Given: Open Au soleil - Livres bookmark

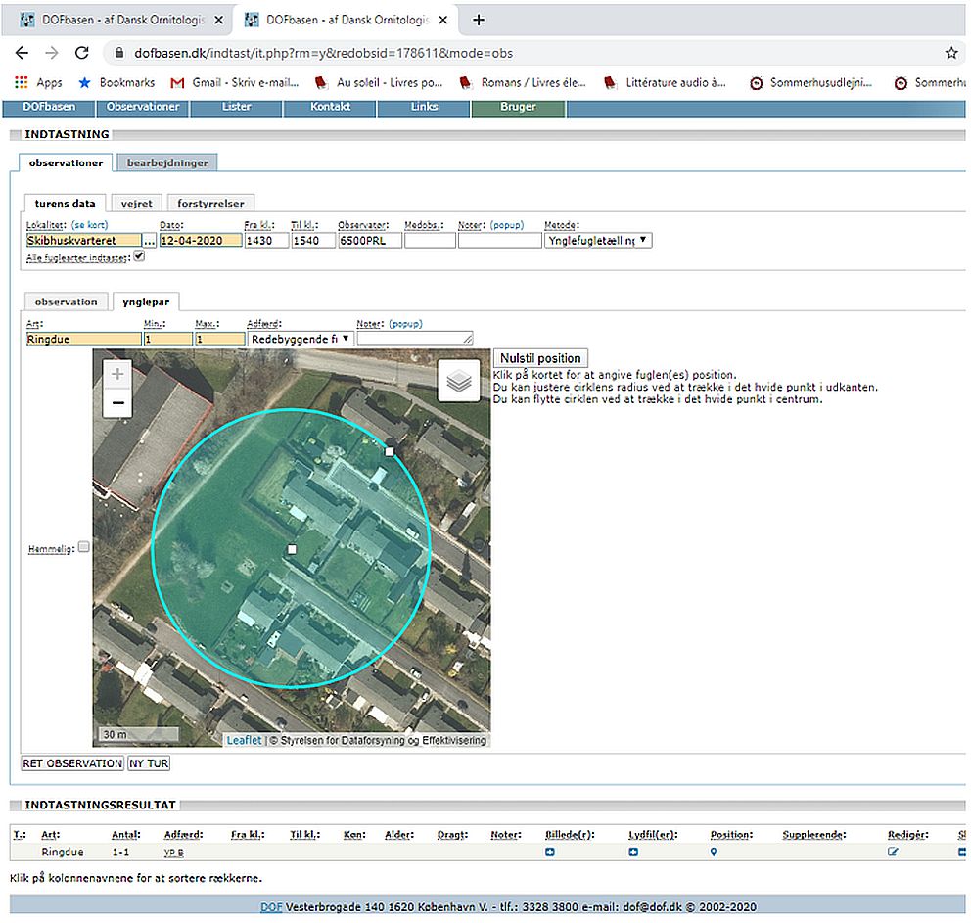Looking at the screenshot, I should [x=379, y=82].
